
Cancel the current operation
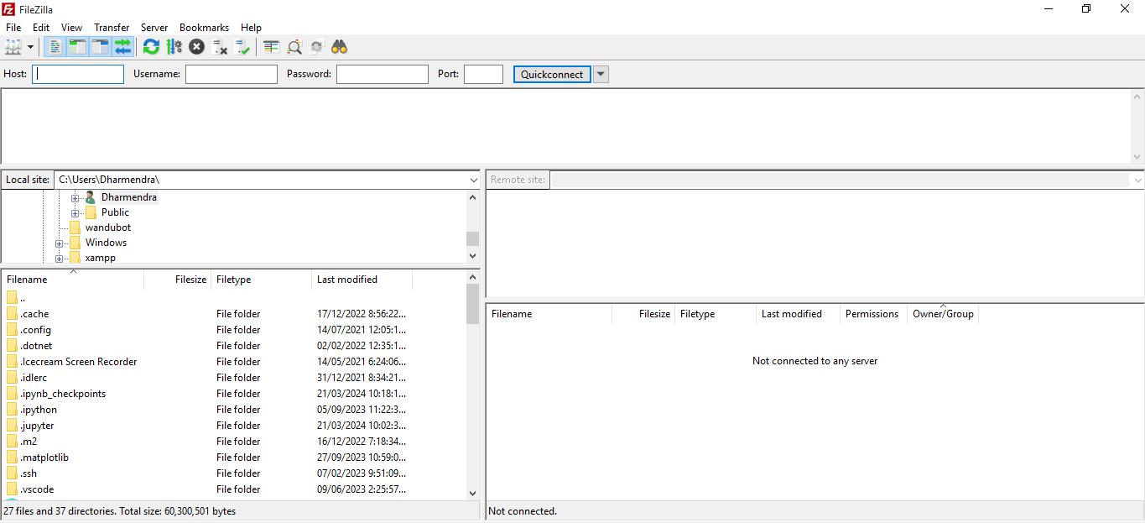click(x=197, y=47)
